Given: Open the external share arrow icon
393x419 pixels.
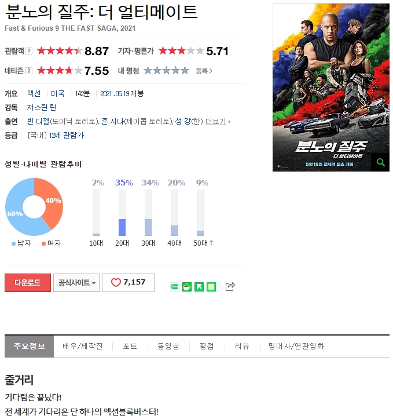Looking at the screenshot, I should tap(230, 286).
